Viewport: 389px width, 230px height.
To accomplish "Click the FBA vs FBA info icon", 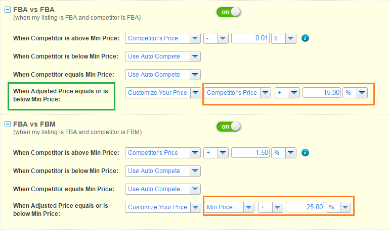I will tap(306, 38).
